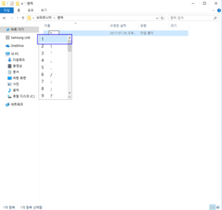
Task: Click the 슈퍼주니어 breadcrumb in the address bar
Action: pos(43,18)
